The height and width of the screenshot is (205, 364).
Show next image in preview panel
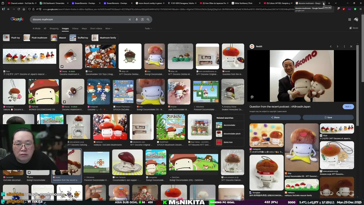338,46
